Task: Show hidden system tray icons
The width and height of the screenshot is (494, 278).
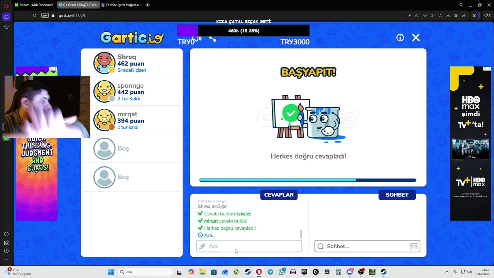Action: 447,272
